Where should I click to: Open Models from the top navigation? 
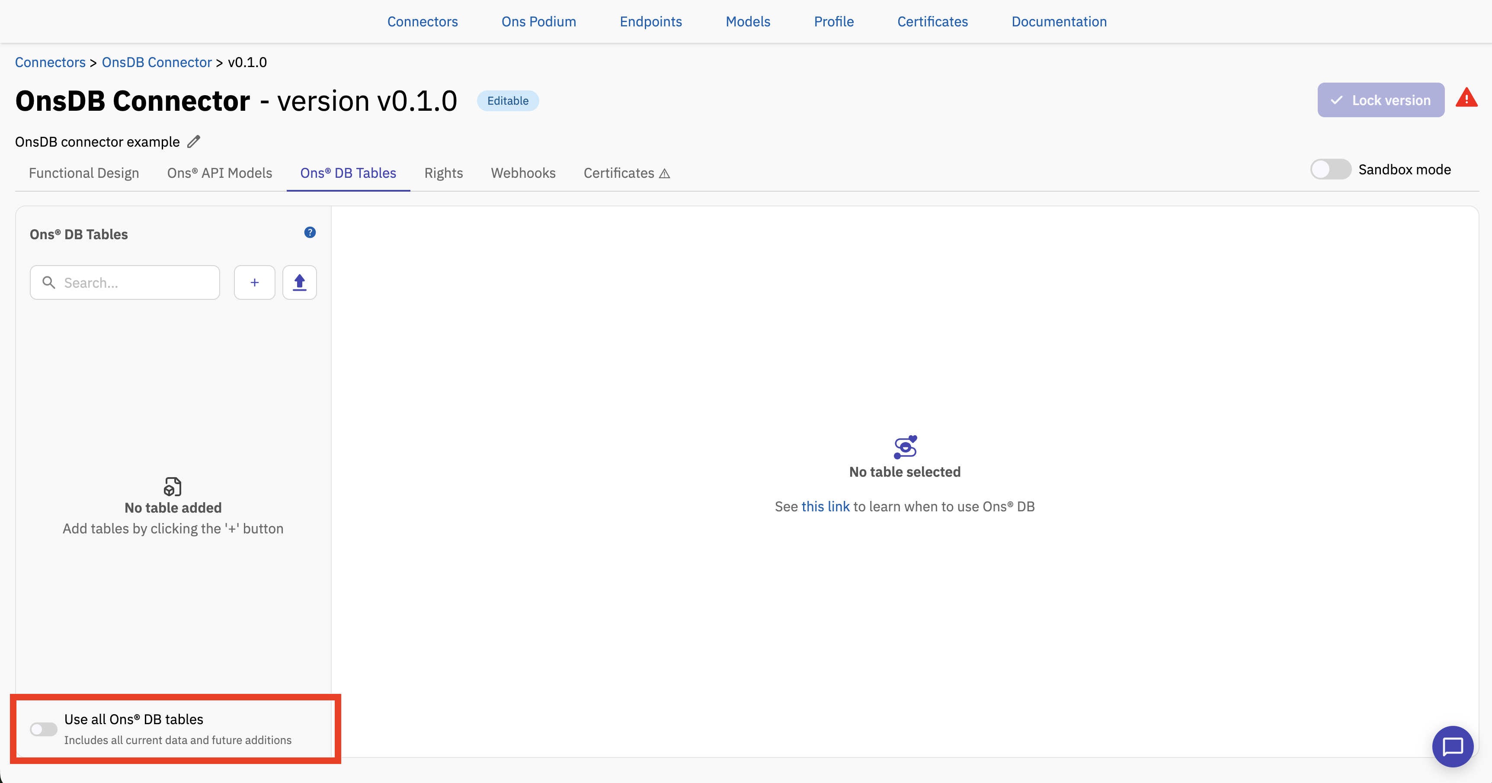click(748, 22)
